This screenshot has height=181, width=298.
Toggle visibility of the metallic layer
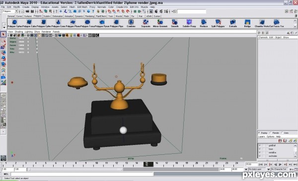click(260, 152)
